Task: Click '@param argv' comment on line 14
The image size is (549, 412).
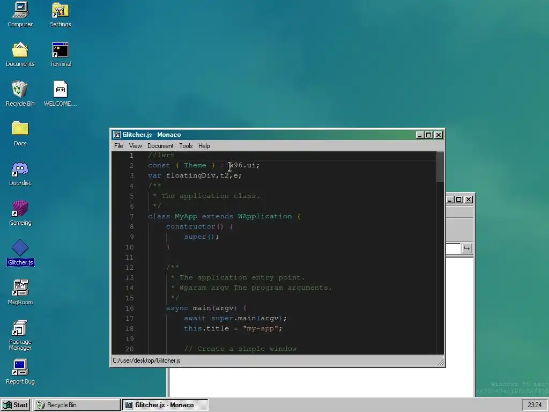Action: click(x=204, y=288)
